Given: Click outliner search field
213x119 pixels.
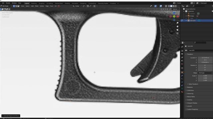Looking at the screenshot, I should coord(198,6).
